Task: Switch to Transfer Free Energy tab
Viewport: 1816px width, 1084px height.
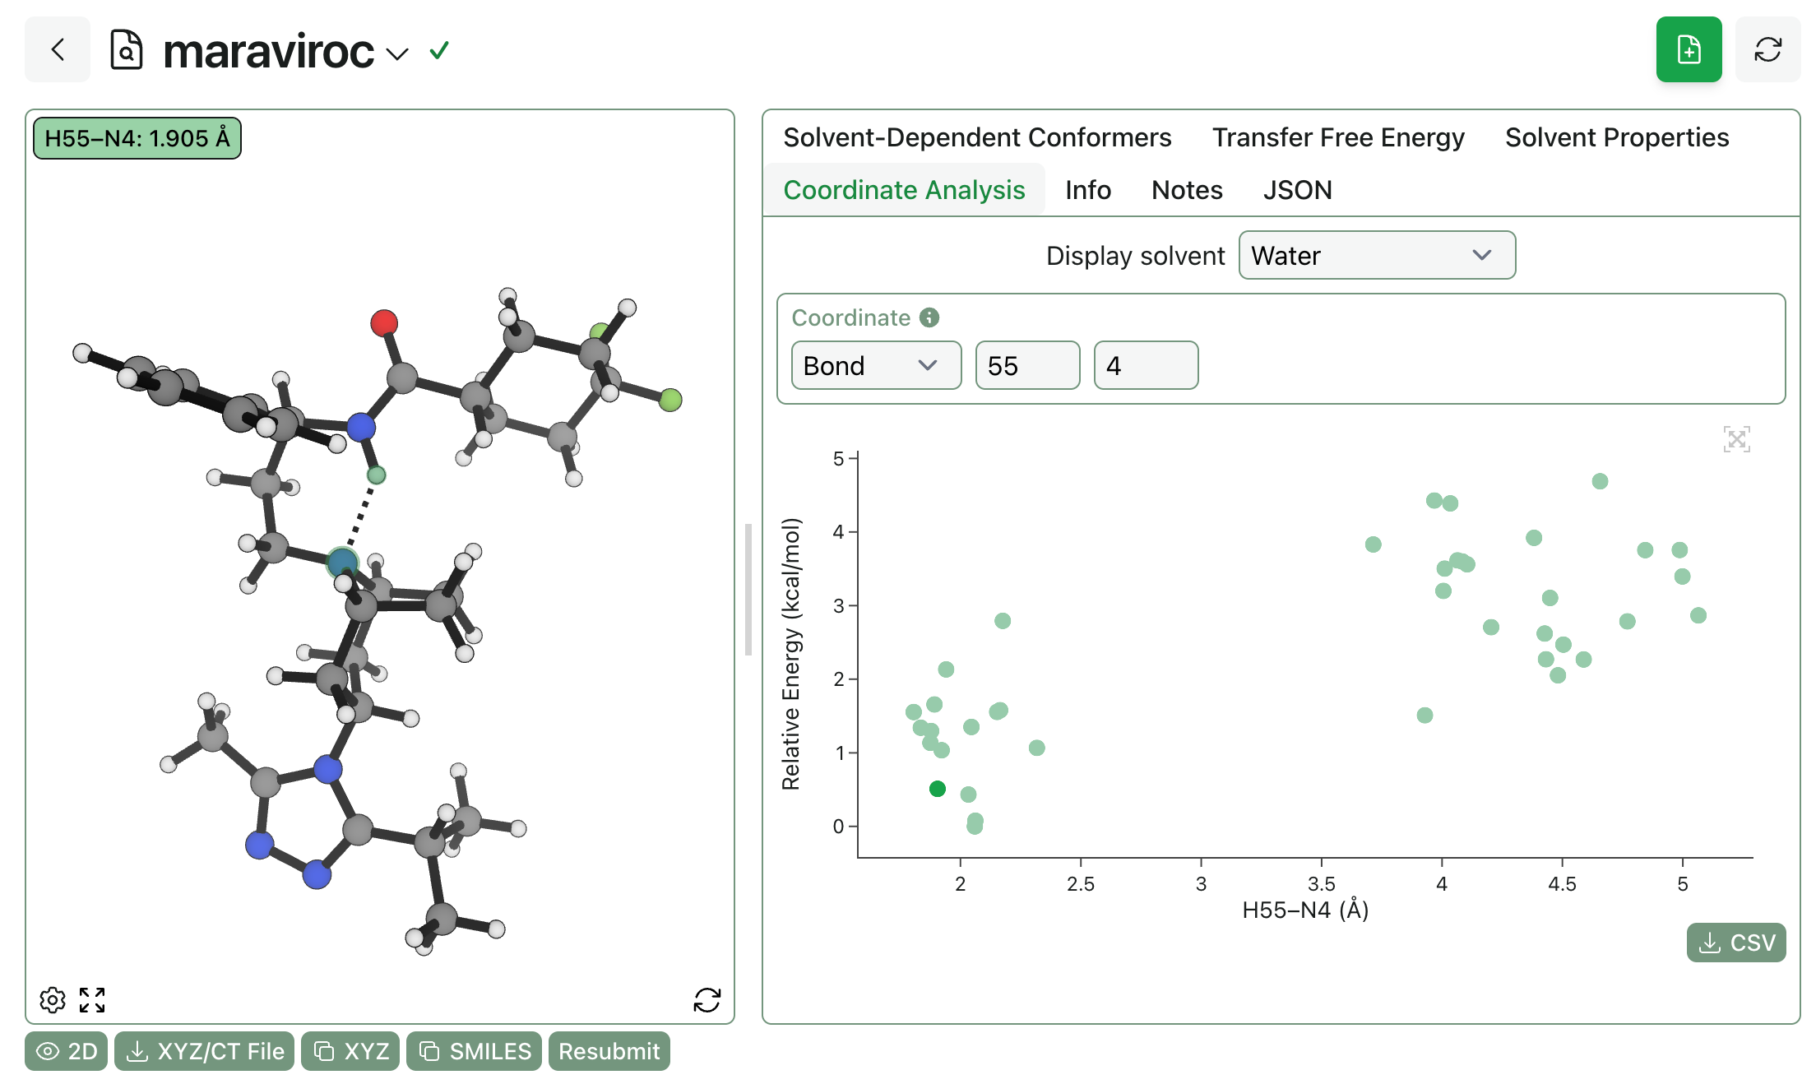Action: [1337, 137]
